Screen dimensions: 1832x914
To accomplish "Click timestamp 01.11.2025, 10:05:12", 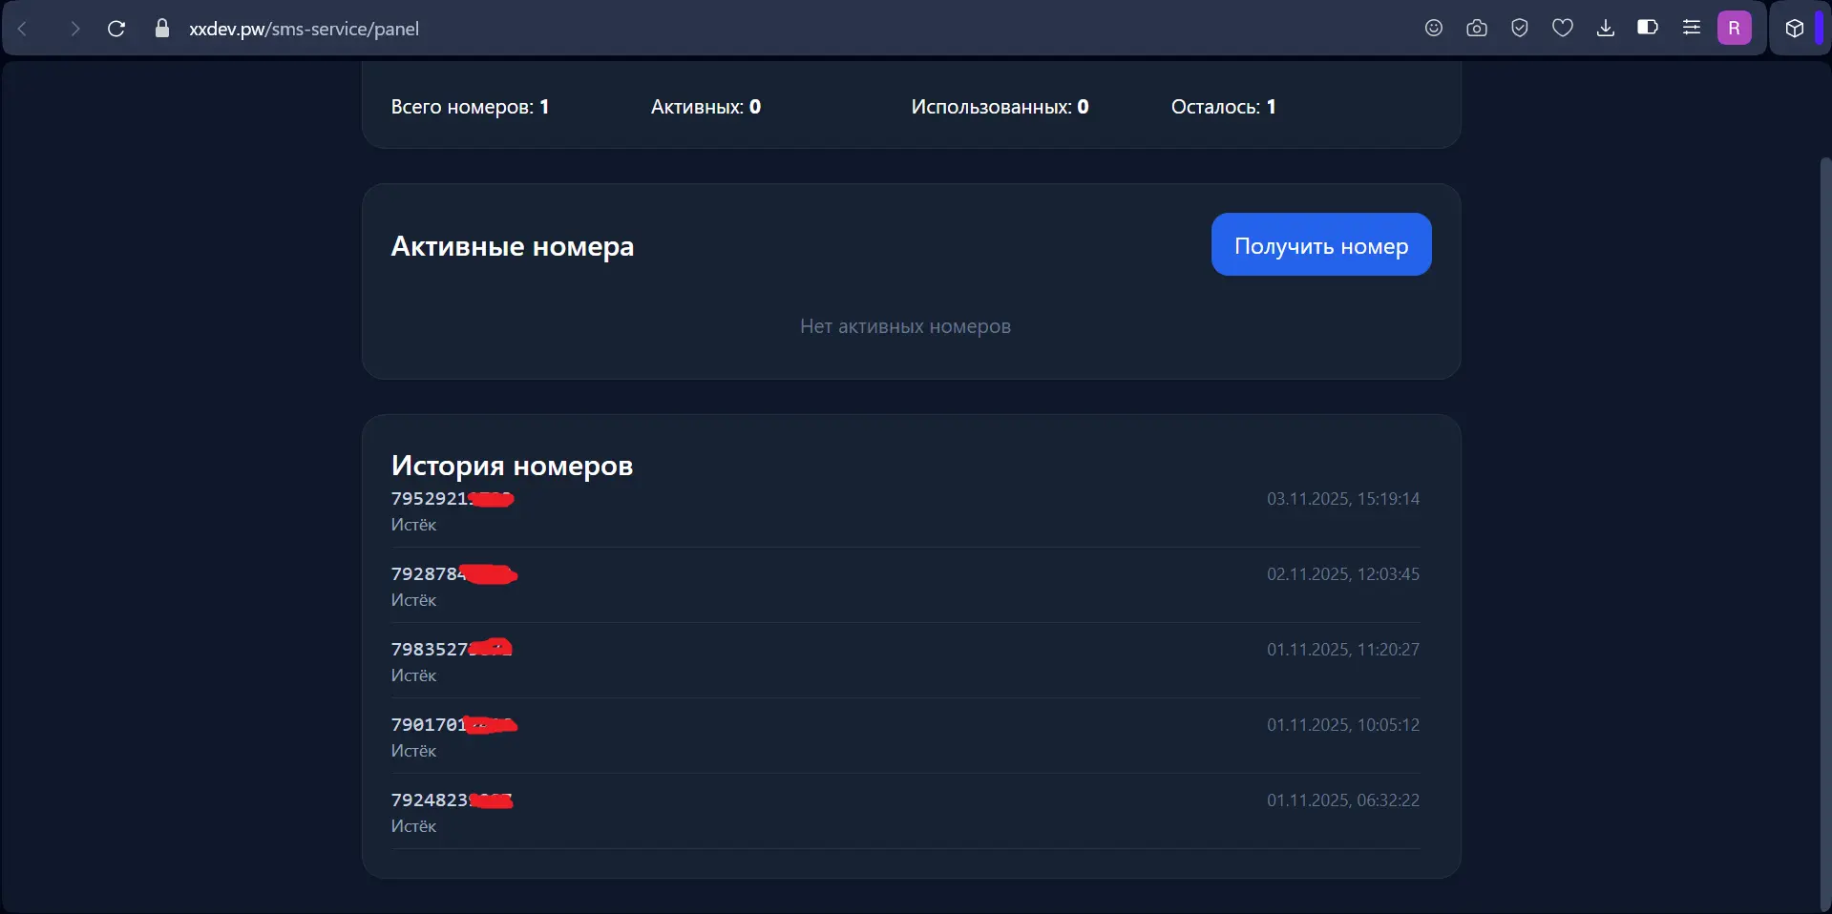I will pyautogui.click(x=1343, y=725).
